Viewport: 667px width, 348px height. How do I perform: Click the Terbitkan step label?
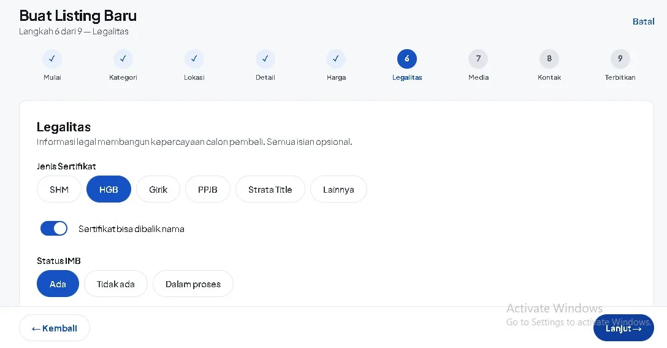[620, 77]
